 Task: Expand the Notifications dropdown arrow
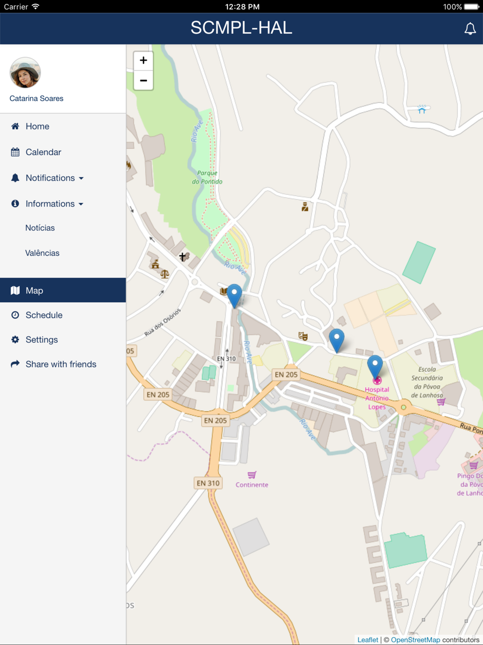[81, 178]
